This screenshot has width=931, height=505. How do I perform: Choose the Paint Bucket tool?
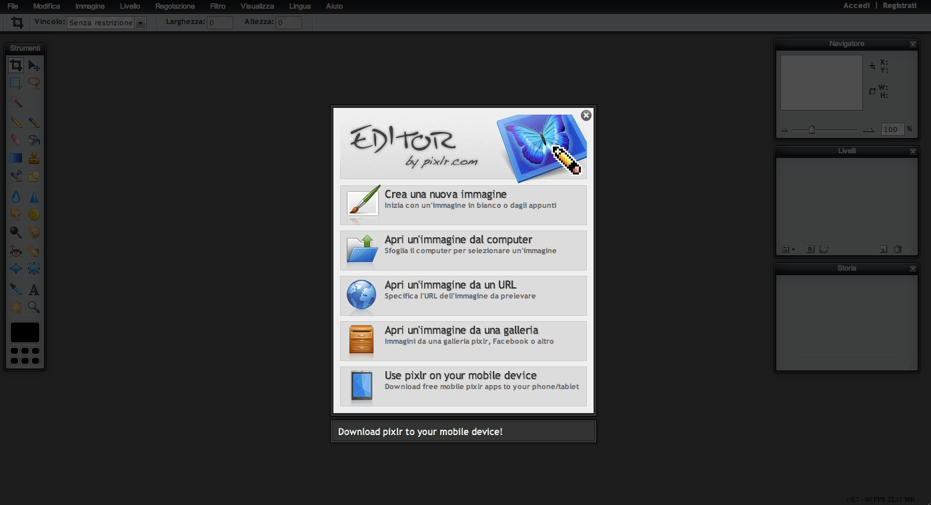point(34,140)
